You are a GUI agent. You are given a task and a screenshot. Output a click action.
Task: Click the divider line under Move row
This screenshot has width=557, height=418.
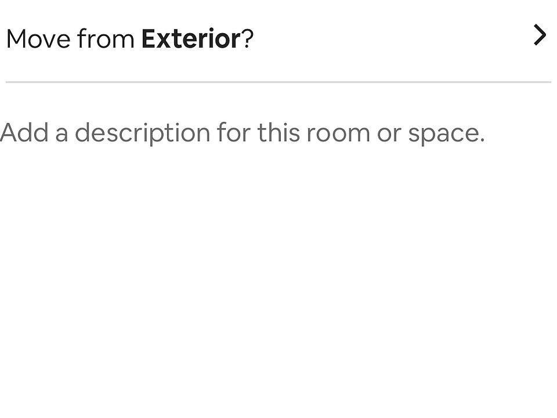[278, 82]
